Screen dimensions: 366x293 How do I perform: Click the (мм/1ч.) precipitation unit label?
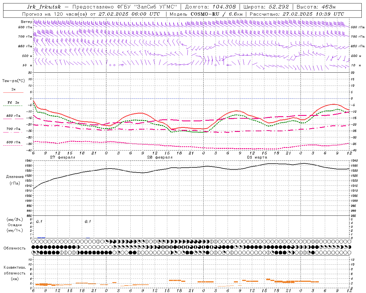pyautogui.click(x=15, y=230)
